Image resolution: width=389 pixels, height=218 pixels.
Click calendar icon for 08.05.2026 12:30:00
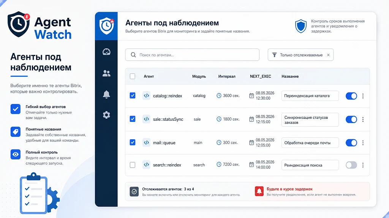pyautogui.click(x=251, y=96)
